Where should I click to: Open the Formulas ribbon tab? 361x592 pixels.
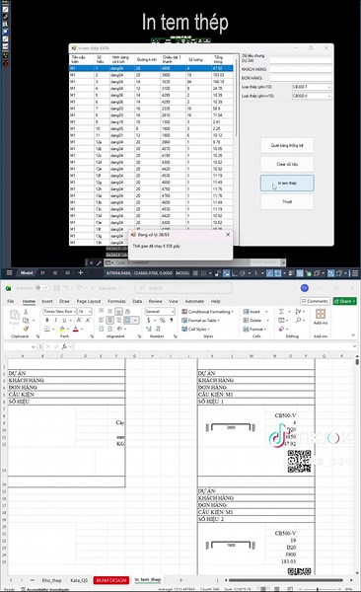click(x=116, y=301)
